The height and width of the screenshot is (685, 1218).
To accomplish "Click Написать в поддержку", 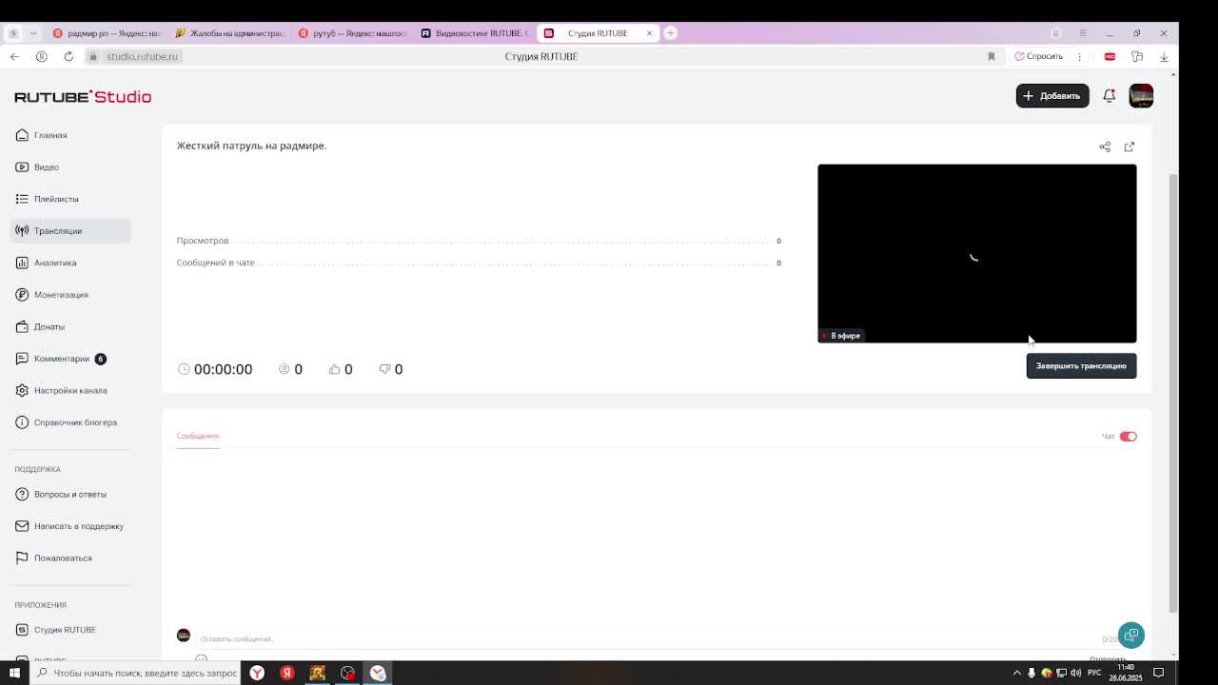I will [79, 526].
